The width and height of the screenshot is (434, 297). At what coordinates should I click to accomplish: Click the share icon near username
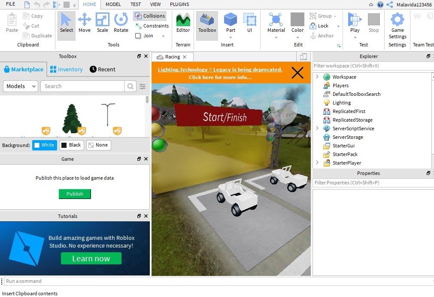click(x=389, y=4)
